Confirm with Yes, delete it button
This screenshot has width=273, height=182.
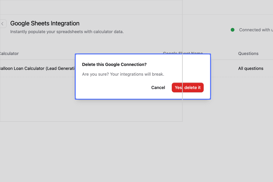188,88
